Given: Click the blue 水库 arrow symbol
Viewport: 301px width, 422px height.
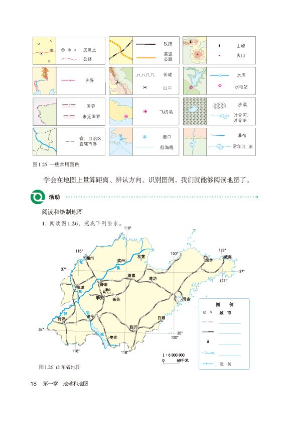Looking at the screenshot, I should pyautogui.click(x=219, y=75).
